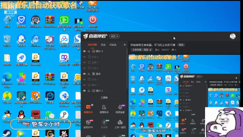This screenshot has width=243, height=137.
Task: Open 自动关机 AutoOff shortcut
Action: pyautogui.click(x=93, y=23)
